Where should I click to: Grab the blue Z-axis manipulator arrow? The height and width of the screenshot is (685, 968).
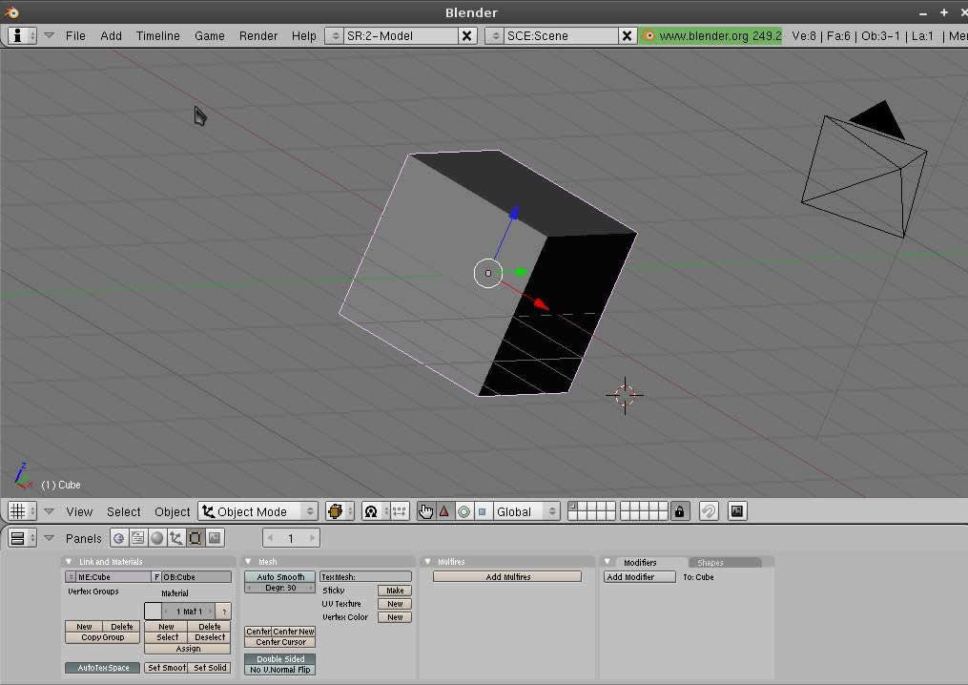tap(514, 213)
